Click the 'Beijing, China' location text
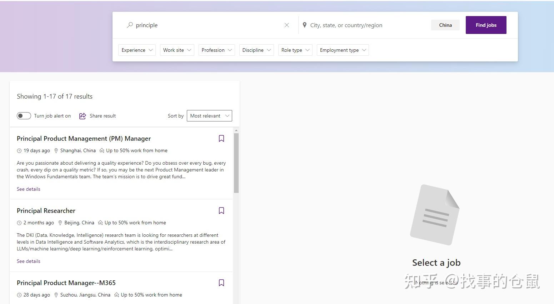The image size is (554, 304). click(x=79, y=223)
